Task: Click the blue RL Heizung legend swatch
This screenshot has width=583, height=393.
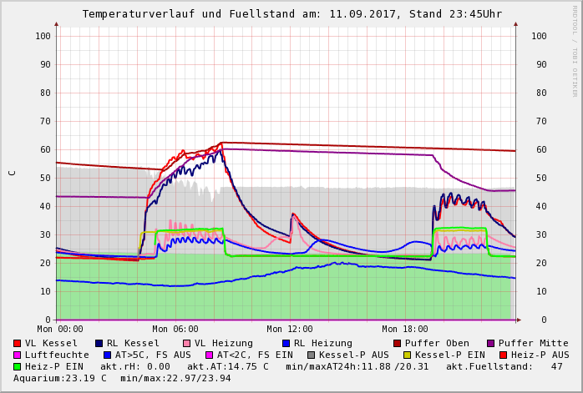Action: (286, 343)
